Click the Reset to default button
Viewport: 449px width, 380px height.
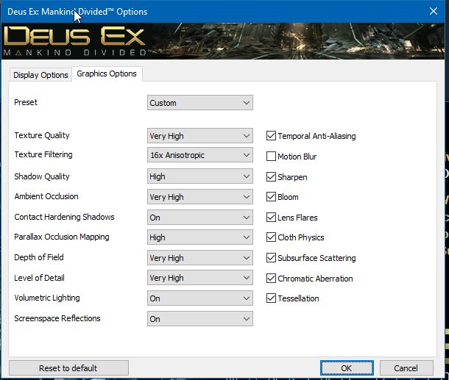[68, 368]
